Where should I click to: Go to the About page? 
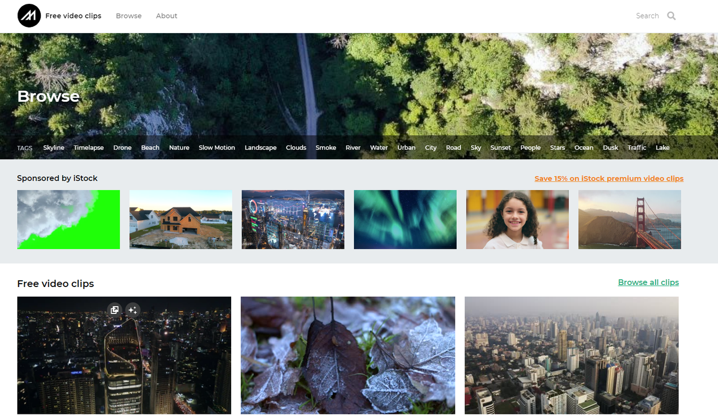pyautogui.click(x=166, y=16)
